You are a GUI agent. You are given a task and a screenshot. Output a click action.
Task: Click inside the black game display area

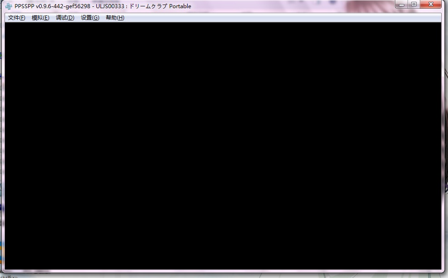[223, 145]
